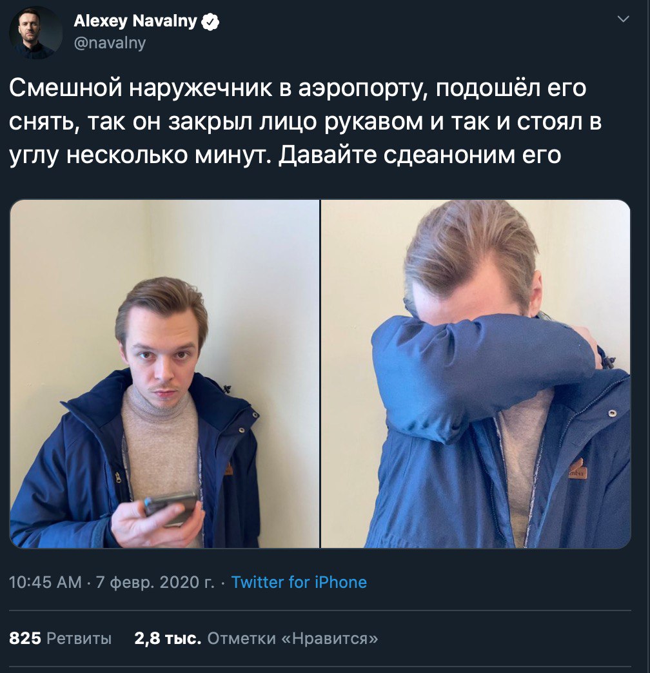The width and height of the screenshot is (650, 673).
Task: Open left photo of man holding phone
Action: [164, 374]
